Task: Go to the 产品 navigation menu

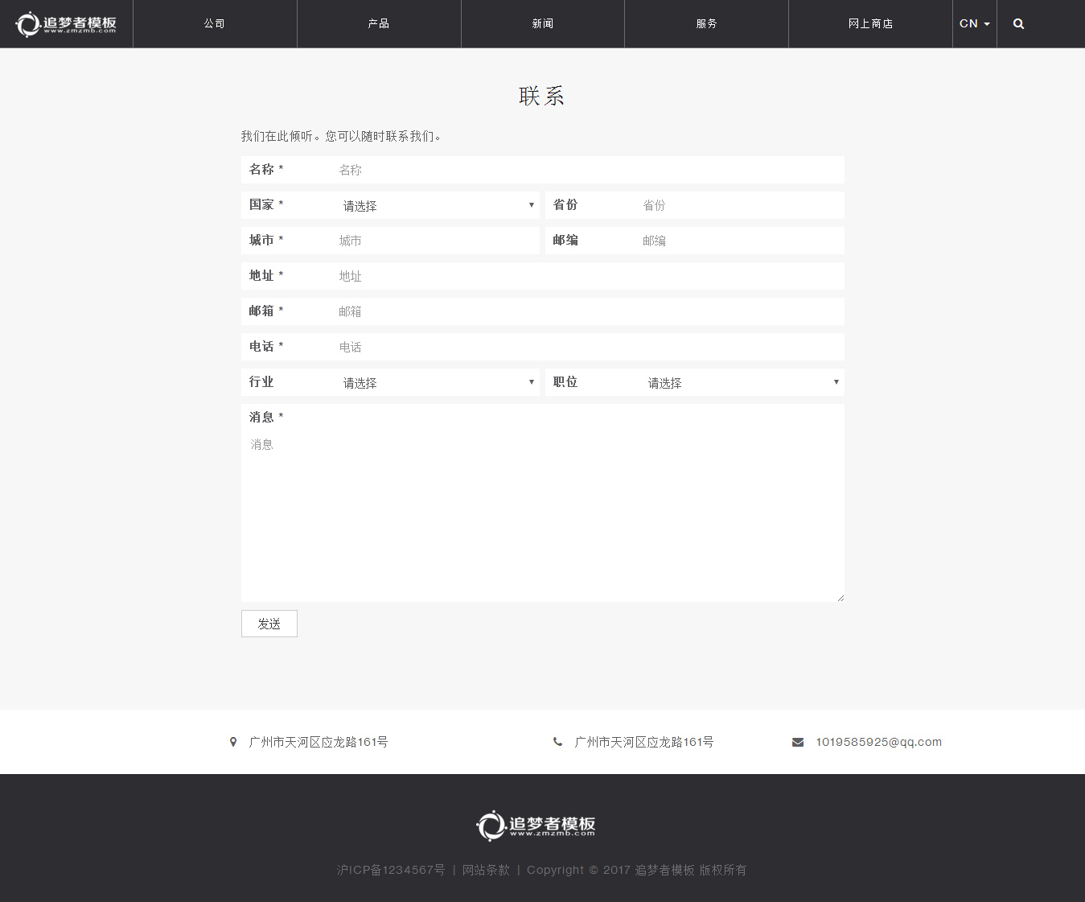Action: 379,24
